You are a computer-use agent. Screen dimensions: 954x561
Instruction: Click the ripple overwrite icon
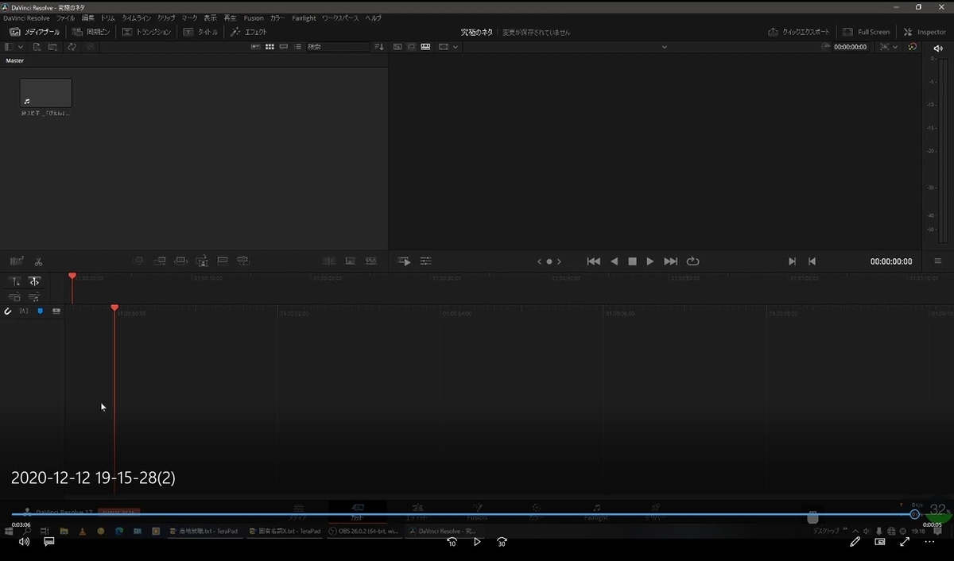[180, 261]
